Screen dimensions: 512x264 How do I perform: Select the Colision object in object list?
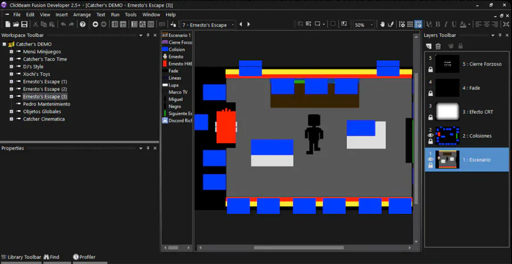point(177,49)
